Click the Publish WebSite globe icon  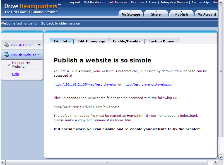point(6,55)
